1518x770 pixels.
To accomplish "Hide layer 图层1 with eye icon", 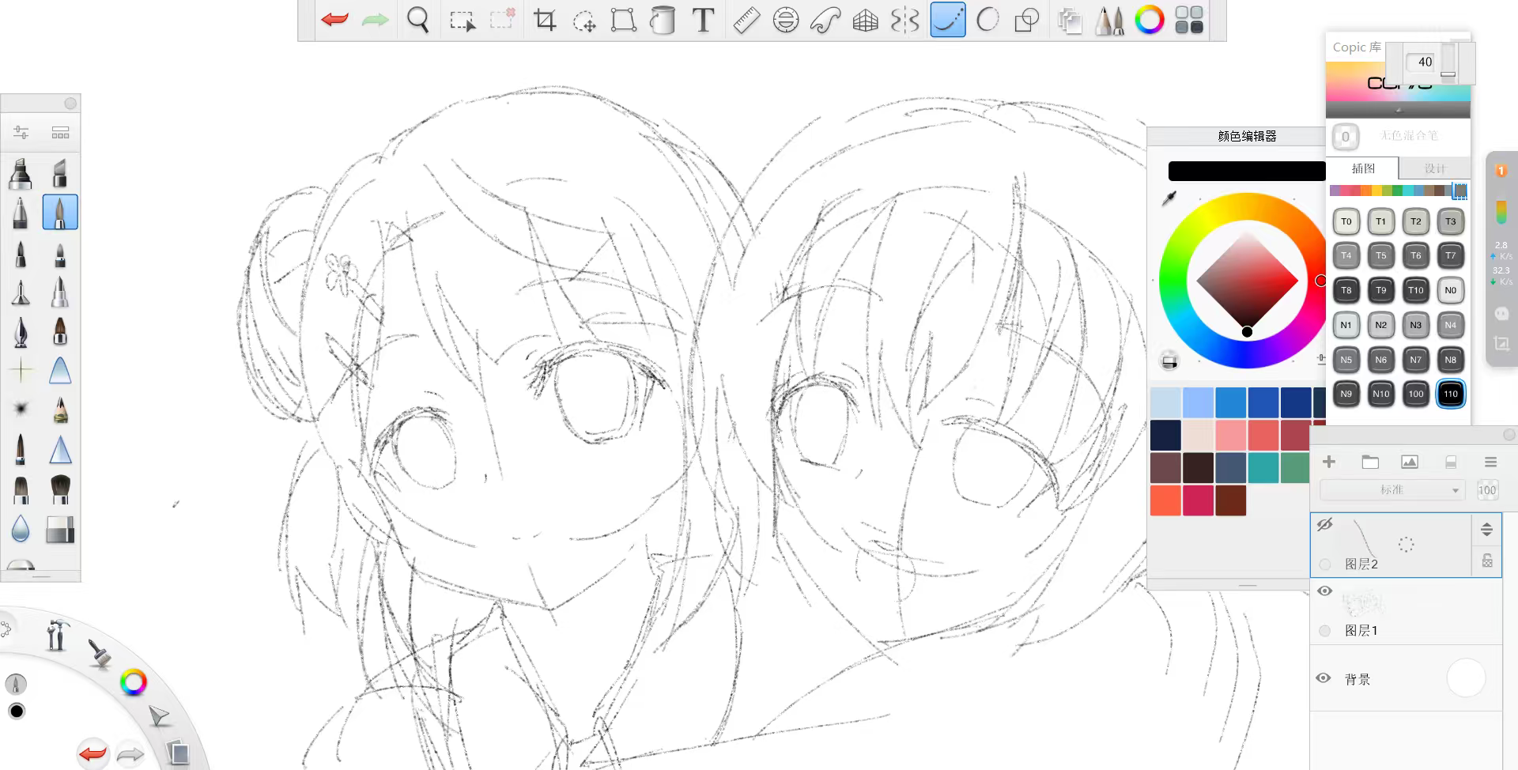I will 1325,591.
